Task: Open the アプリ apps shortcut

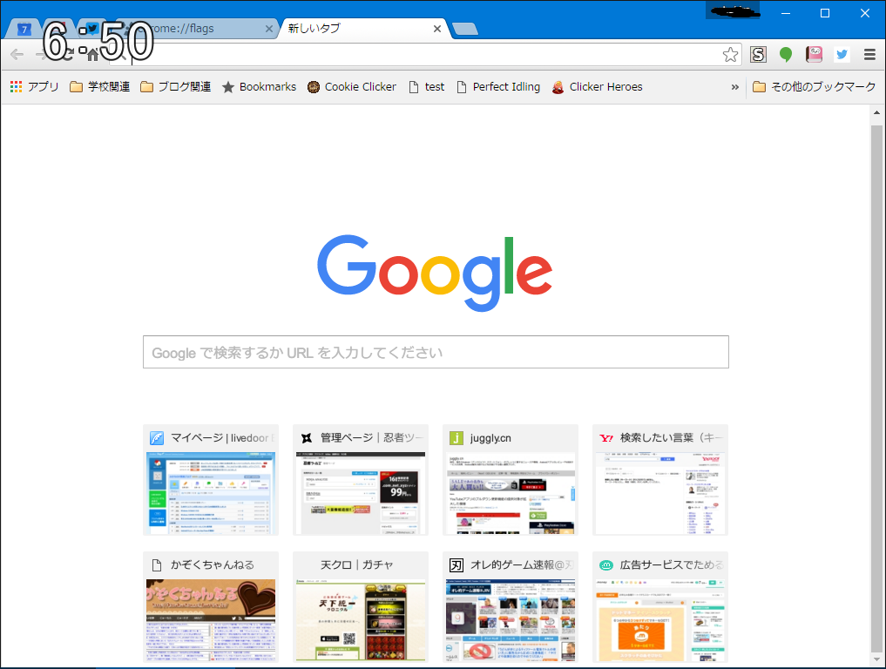Action: (34, 86)
